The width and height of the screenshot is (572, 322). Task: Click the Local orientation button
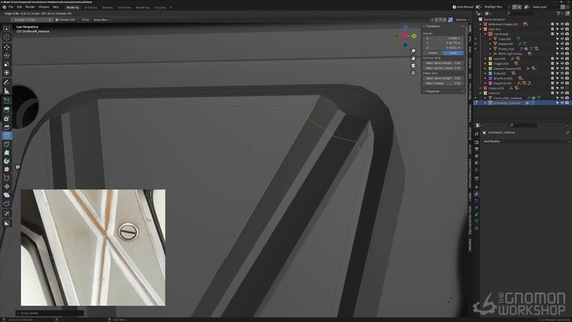(x=453, y=53)
